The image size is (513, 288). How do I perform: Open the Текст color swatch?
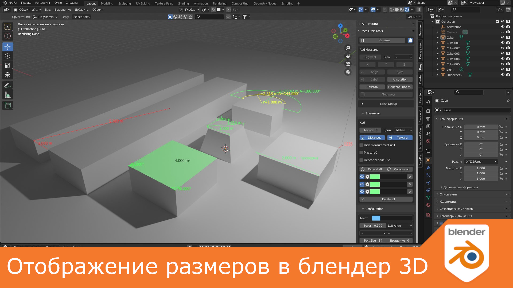pos(377,218)
